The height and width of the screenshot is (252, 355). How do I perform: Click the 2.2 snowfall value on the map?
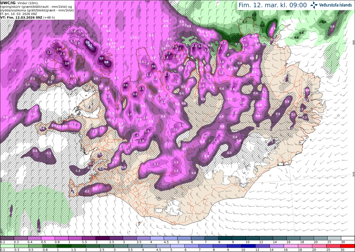[x=149, y=75]
